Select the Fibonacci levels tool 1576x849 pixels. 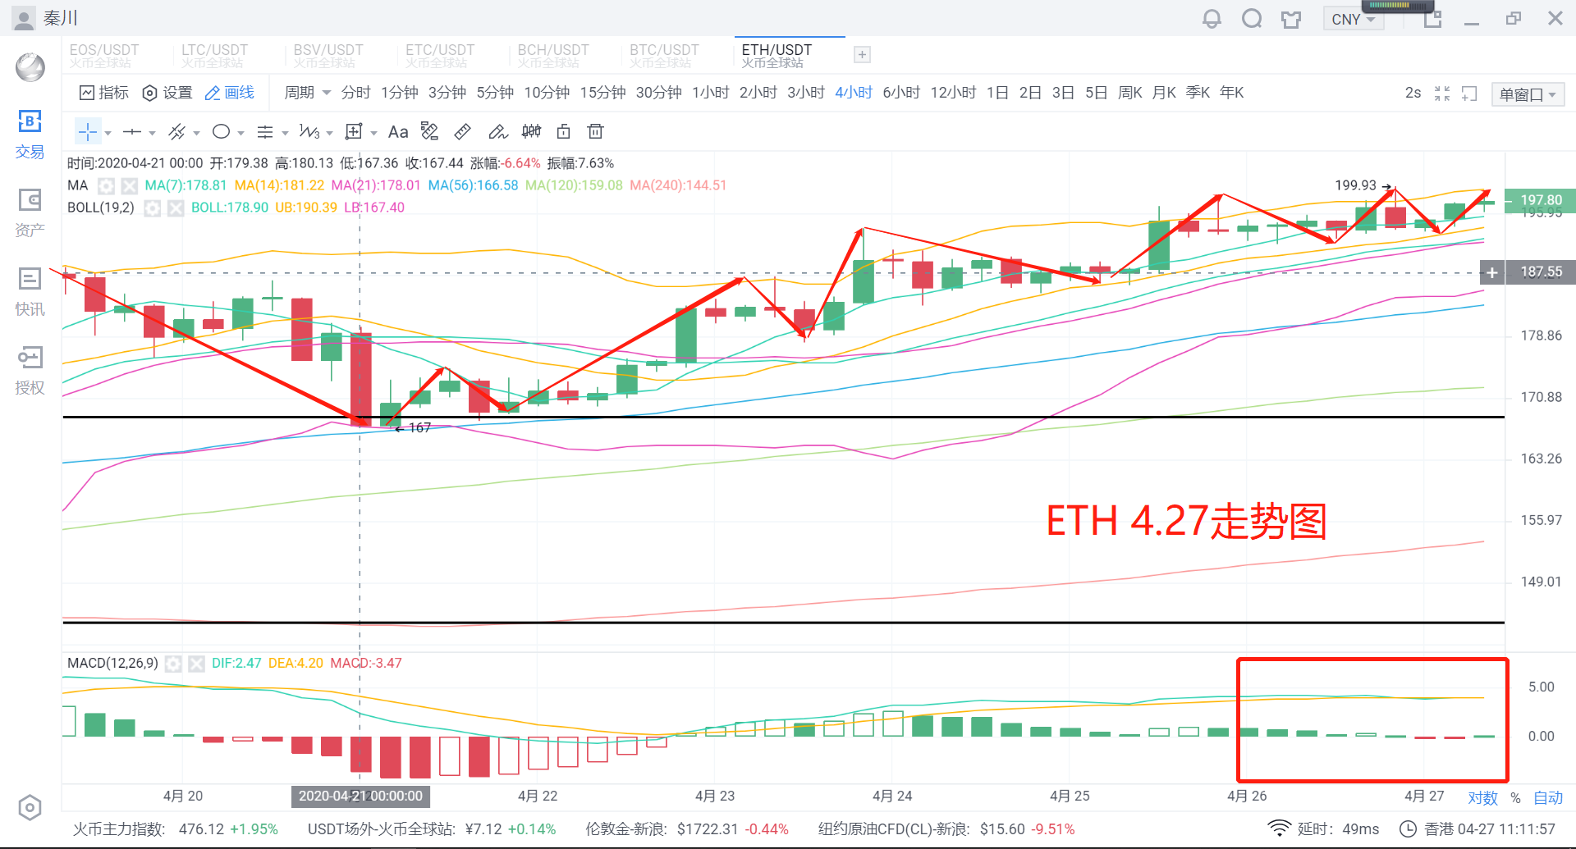click(x=265, y=131)
